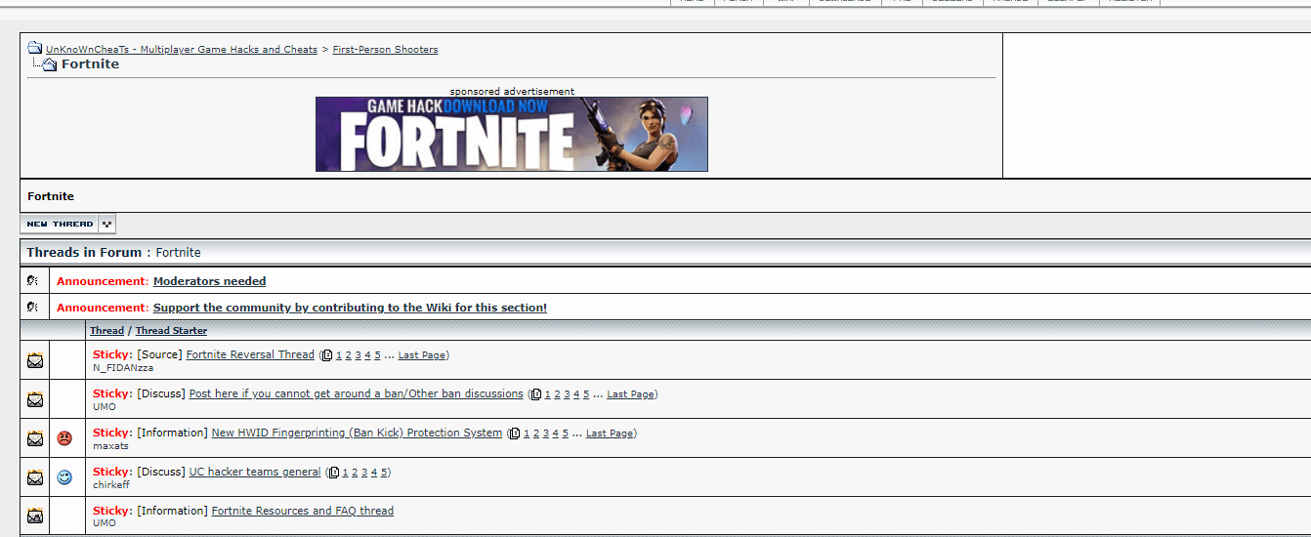Click the angry face post icon on the HWID thread
This screenshot has height=537, width=1311.
(x=64, y=438)
